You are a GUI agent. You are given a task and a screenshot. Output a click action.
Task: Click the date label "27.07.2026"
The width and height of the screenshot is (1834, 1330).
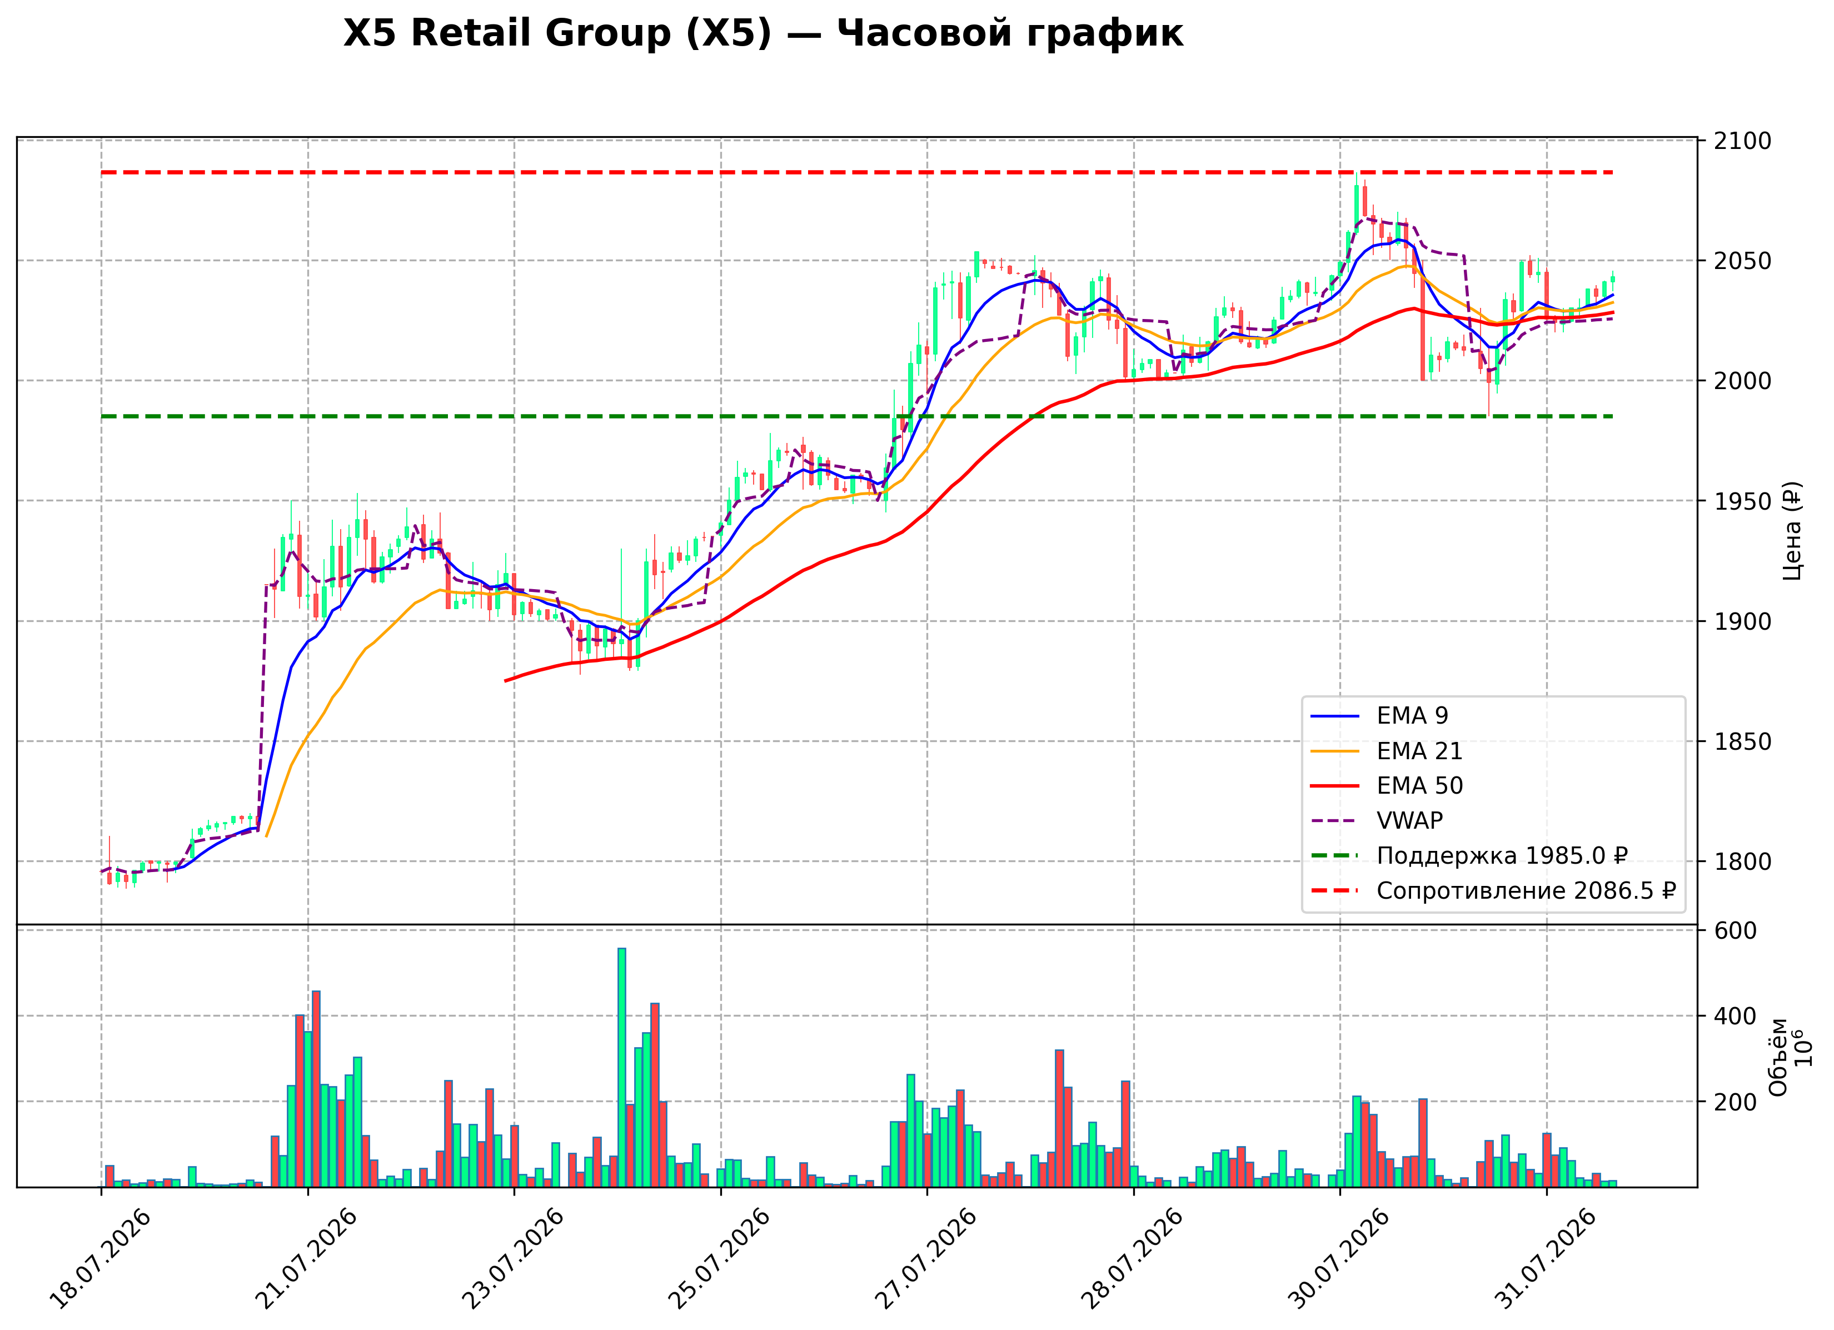pyautogui.click(x=926, y=1259)
